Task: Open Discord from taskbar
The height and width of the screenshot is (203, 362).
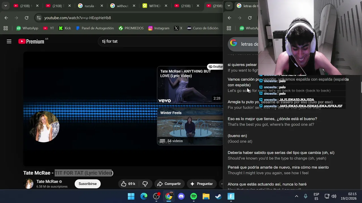Action: coord(181,196)
